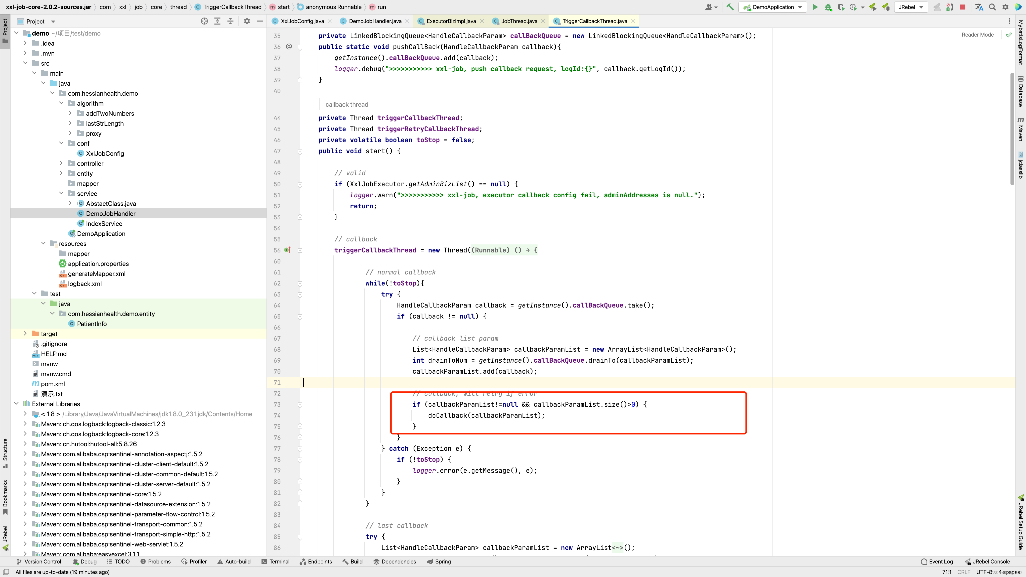Click the colorful plugin icon at top right
The image size is (1026, 577).
pos(1018,7)
